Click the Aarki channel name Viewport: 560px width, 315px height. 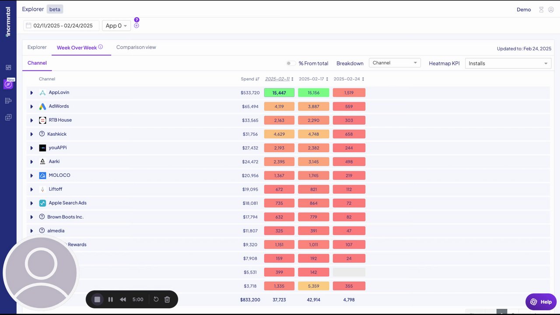pos(54,161)
